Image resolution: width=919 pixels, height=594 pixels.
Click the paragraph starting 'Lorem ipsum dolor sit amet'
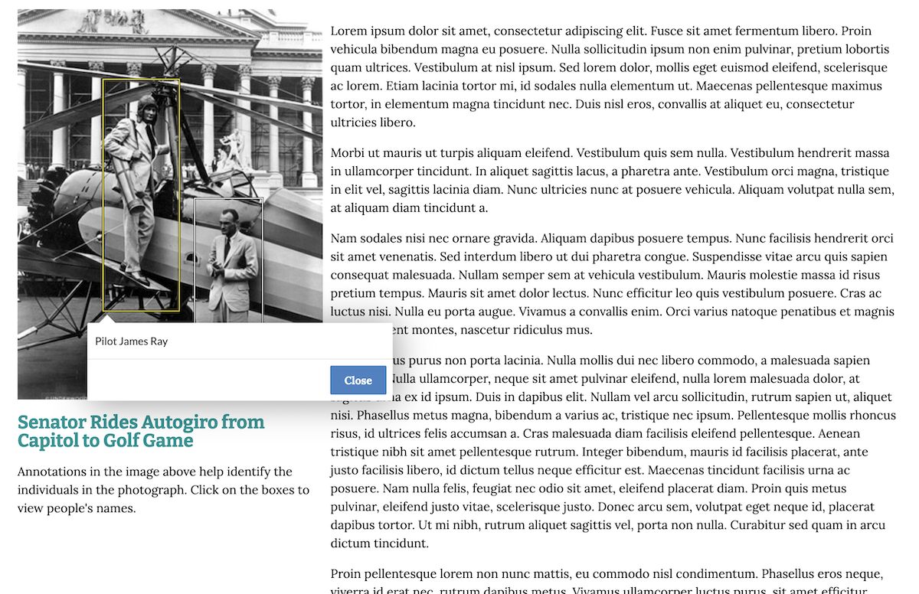[x=610, y=77]
